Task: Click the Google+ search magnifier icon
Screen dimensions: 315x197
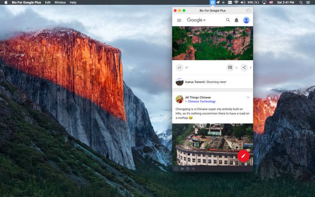Action: coord(228,20)
